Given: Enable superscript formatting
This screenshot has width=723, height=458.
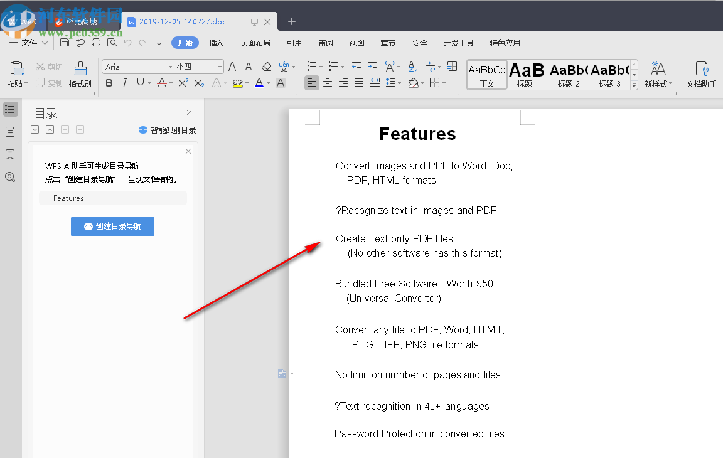Looking at the screenshot, I should coord(182,82).
